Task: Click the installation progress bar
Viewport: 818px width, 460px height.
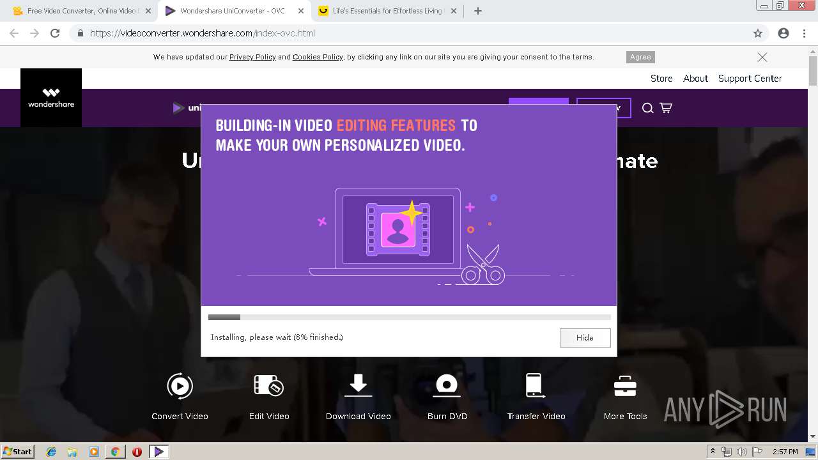Action: [409, 317]
